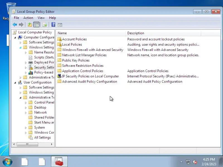Click the blue Help question mark icon
Image resolution: width=223 pixels, height=167 pixels.
click(x=53, y=24)
